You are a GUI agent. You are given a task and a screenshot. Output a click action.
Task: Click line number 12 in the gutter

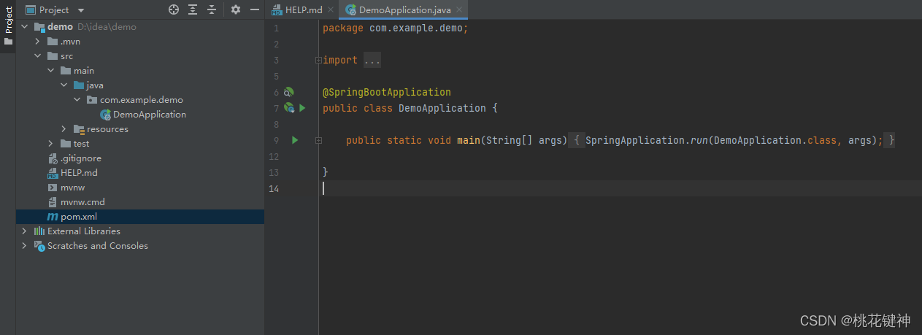[274, 156]
